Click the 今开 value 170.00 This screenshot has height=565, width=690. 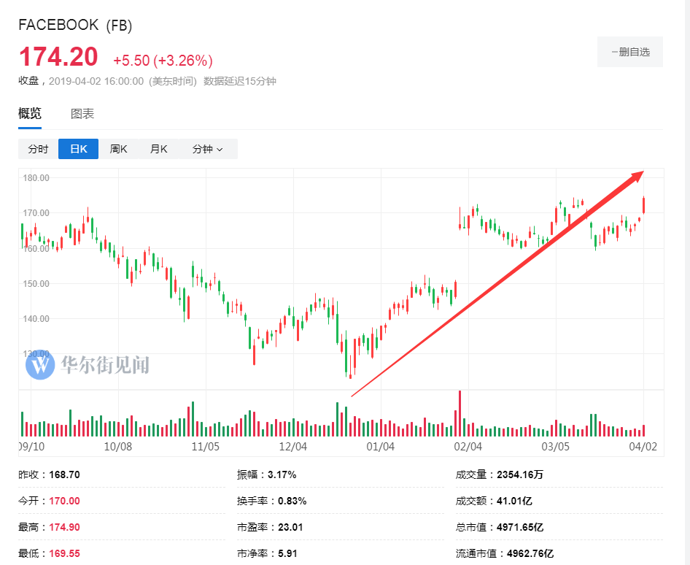[65, 501]
